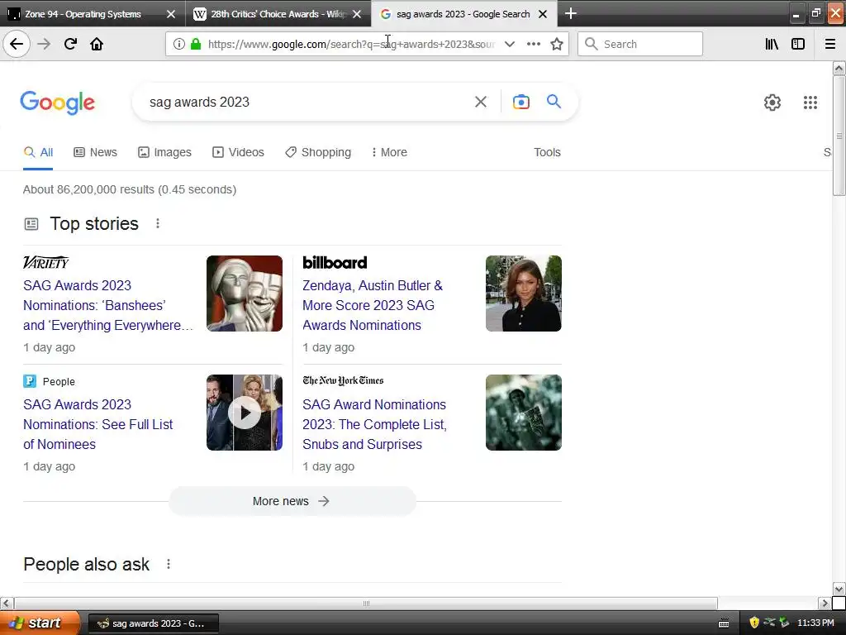The width and height of the screenshot is (846, 635).
Task: Click the security shield tray icon
Action: [x=753, y=623]
